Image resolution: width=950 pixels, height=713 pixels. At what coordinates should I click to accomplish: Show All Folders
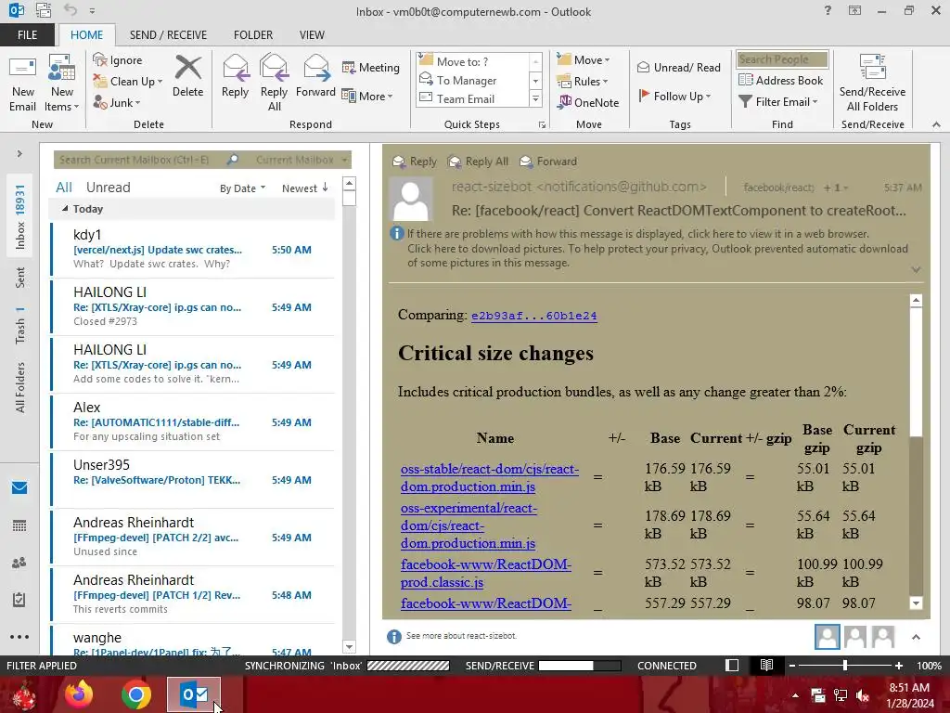[20, 387]
